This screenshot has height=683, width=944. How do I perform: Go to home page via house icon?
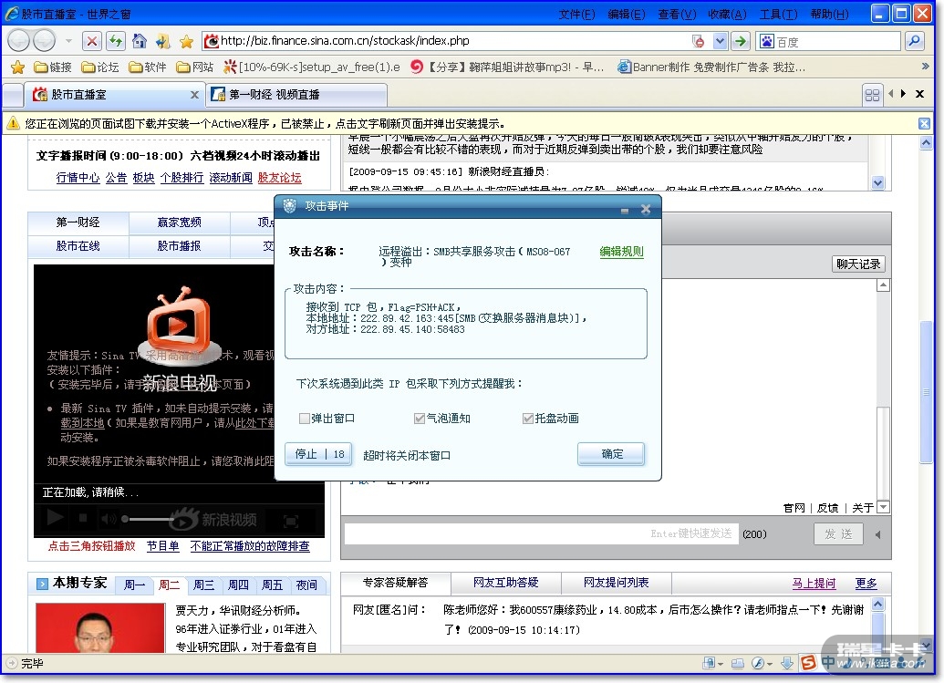139,41
